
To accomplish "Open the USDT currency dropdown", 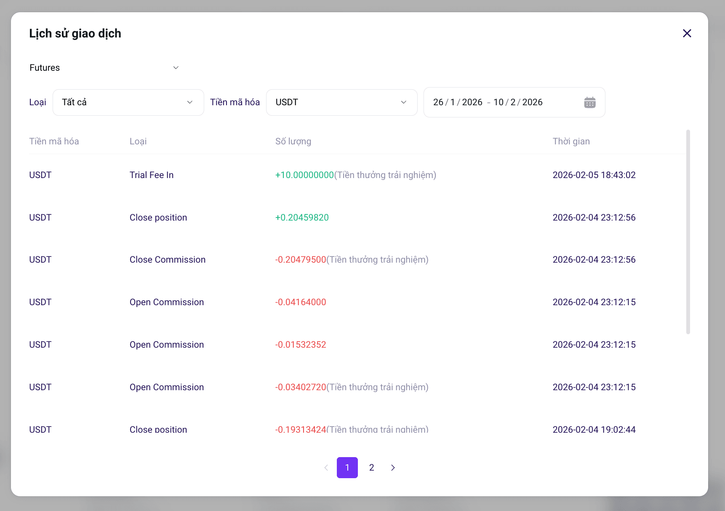I will [x=342, y=102].
